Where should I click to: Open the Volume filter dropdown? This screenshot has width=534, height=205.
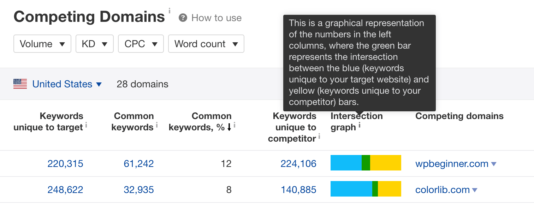(x=42, y=44)
